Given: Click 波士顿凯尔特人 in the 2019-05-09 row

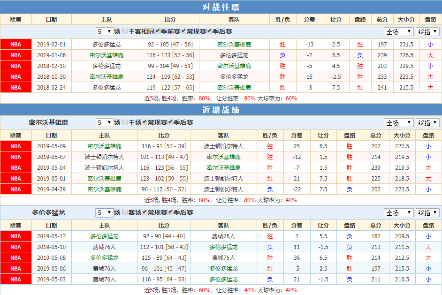Looking at the screenshot, I should click(223, 146).
